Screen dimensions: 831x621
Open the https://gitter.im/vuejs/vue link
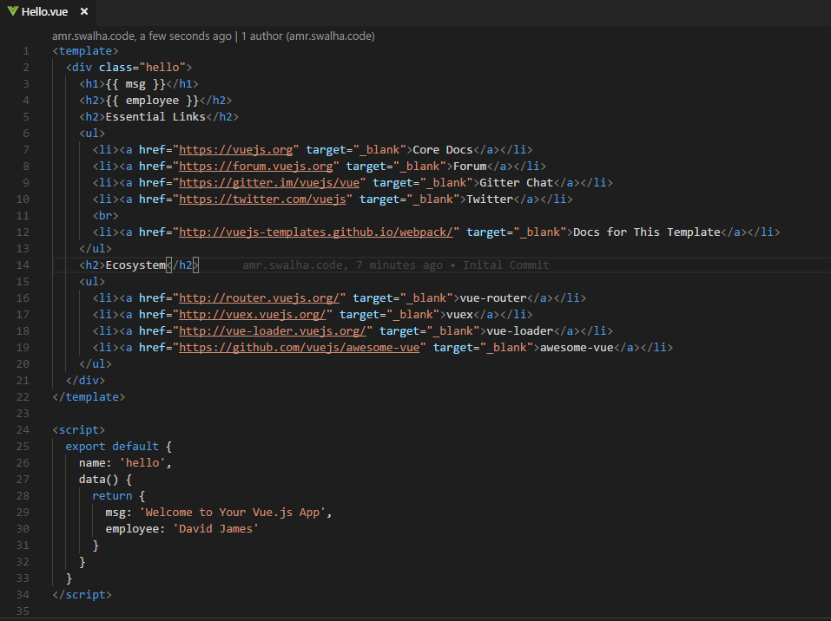(269, 183)
